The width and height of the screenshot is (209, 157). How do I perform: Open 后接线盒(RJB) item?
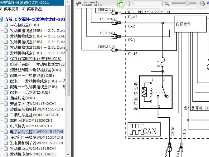tap(22, 98)
